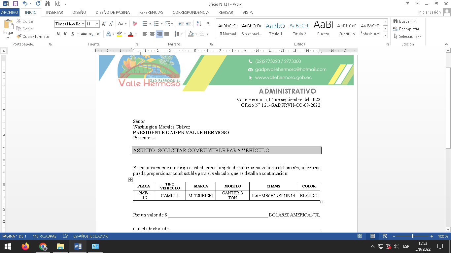Click the Save icon in quick access toolbar
Viewport: 451px width, 253px height.
(15, 4)
